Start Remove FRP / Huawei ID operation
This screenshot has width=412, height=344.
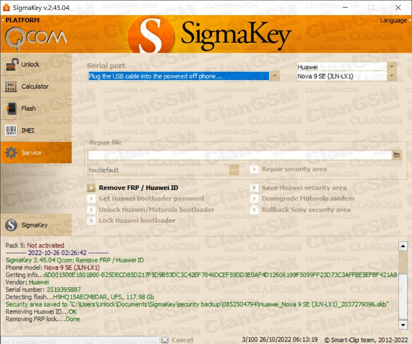tap(138, 187)
